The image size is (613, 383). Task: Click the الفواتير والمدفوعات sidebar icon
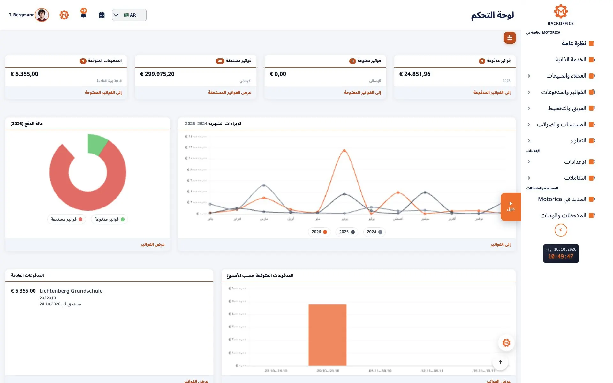click(x=591, y=92)
